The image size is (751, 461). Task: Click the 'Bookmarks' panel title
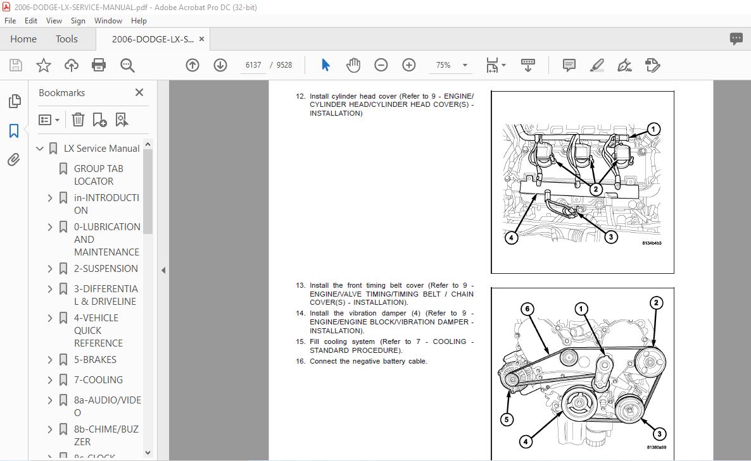point(62,93)
